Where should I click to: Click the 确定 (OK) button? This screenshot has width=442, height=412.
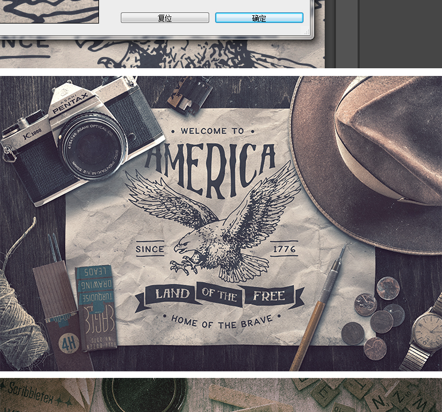tap(259, 18)
